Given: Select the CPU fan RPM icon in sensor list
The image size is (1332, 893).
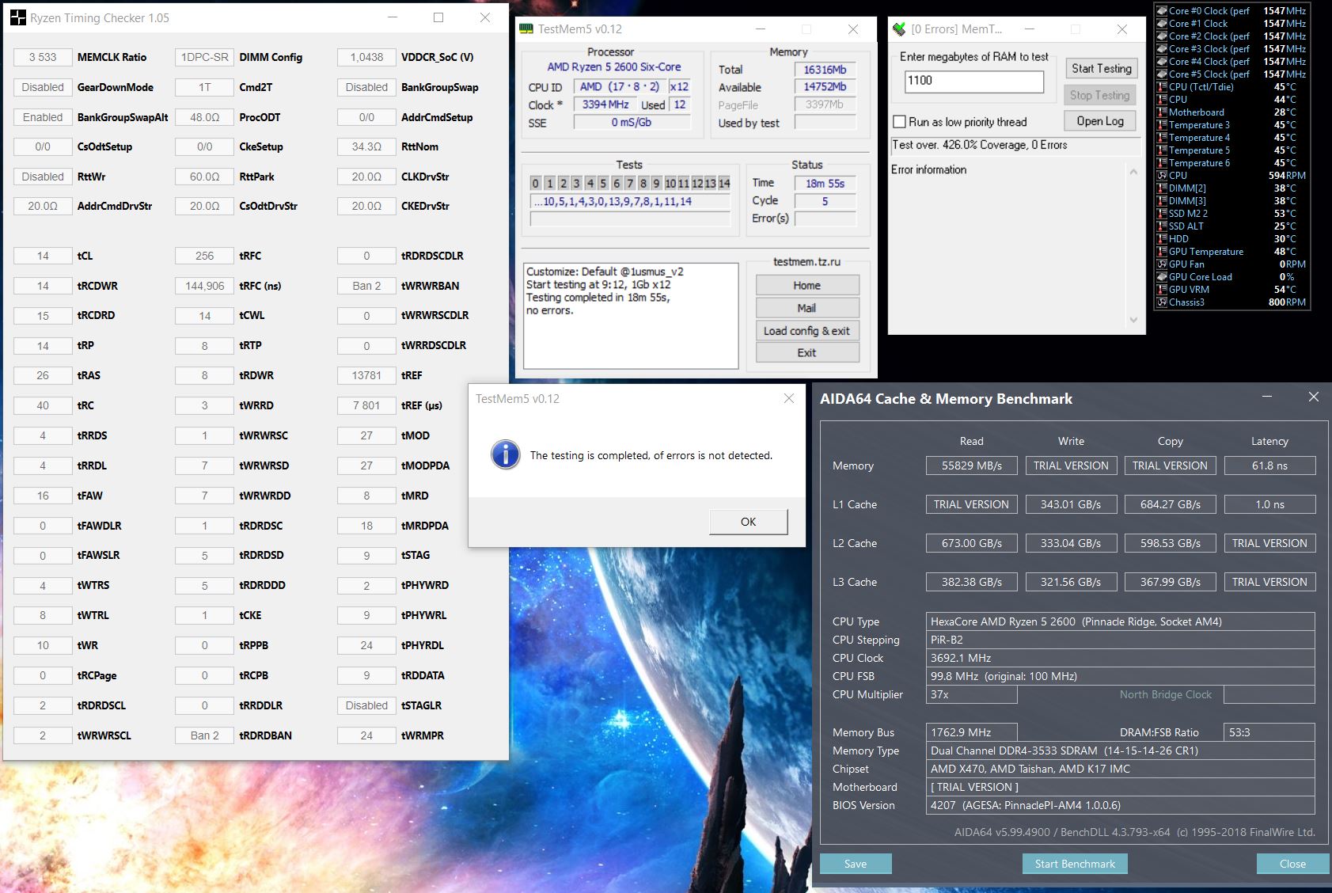Looking at the screenshot, I should [1160, 175].
